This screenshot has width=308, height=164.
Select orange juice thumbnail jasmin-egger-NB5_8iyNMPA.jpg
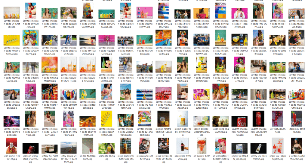183,119
